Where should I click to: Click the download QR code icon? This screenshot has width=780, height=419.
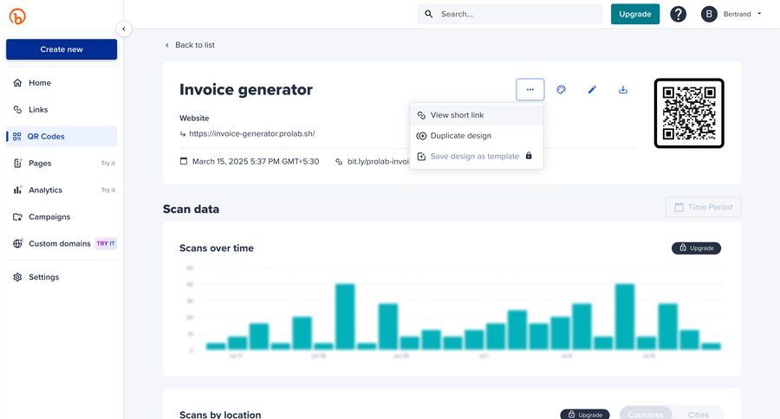coord(623,89)
